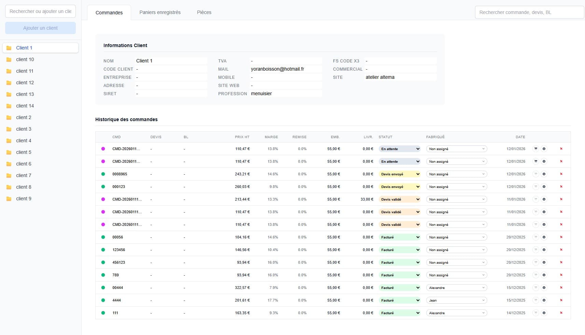Click the cart icon in order 00056 row

click(536, 237)
